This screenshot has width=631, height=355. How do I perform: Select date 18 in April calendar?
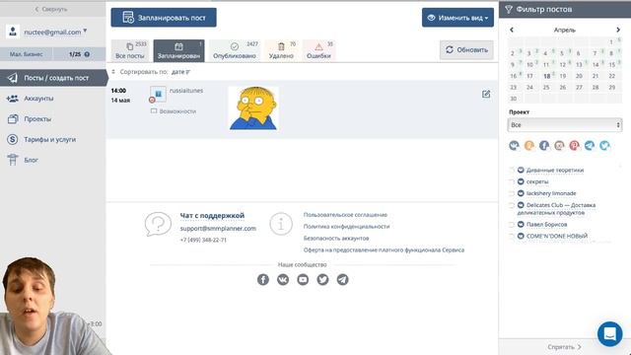pyautogui.click(x=547, y=76)
